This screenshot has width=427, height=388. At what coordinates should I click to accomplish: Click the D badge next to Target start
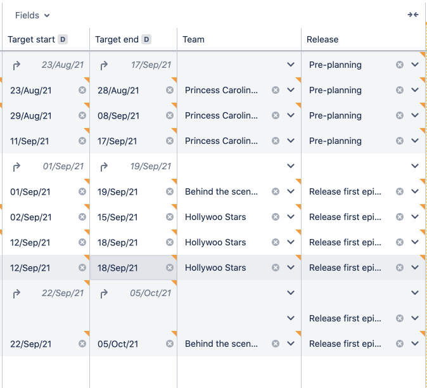[63, 39]
